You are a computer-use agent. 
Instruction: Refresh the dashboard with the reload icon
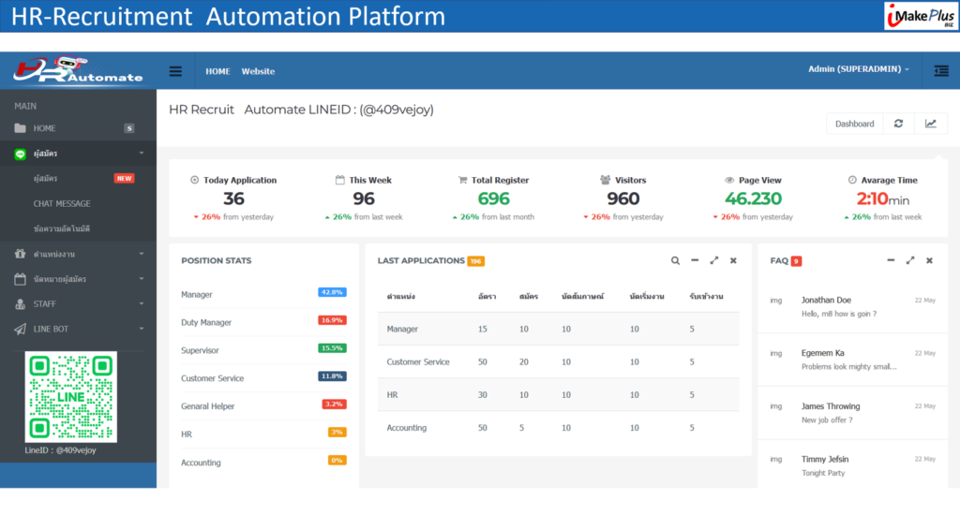(898, 124)
